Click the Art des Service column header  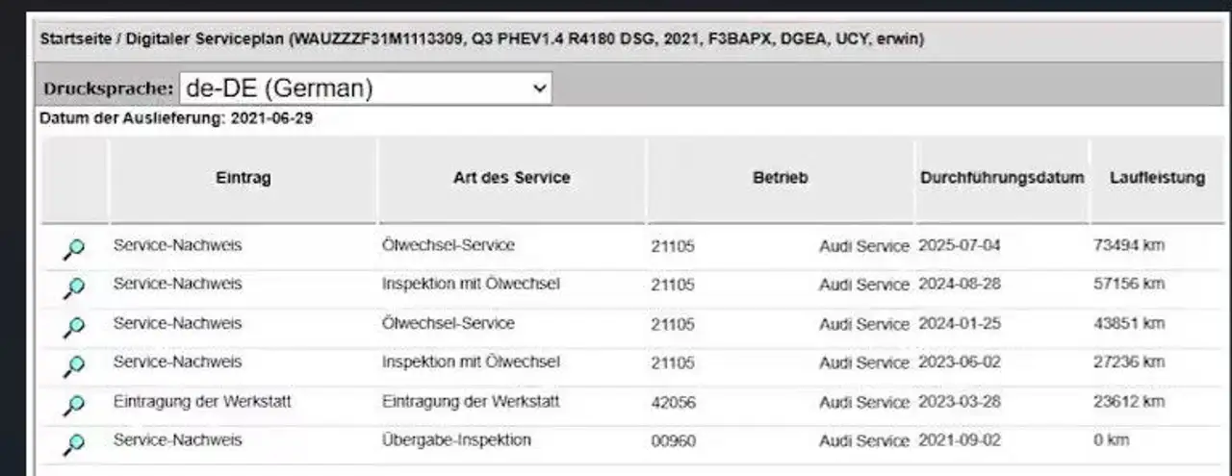point(511,178)
